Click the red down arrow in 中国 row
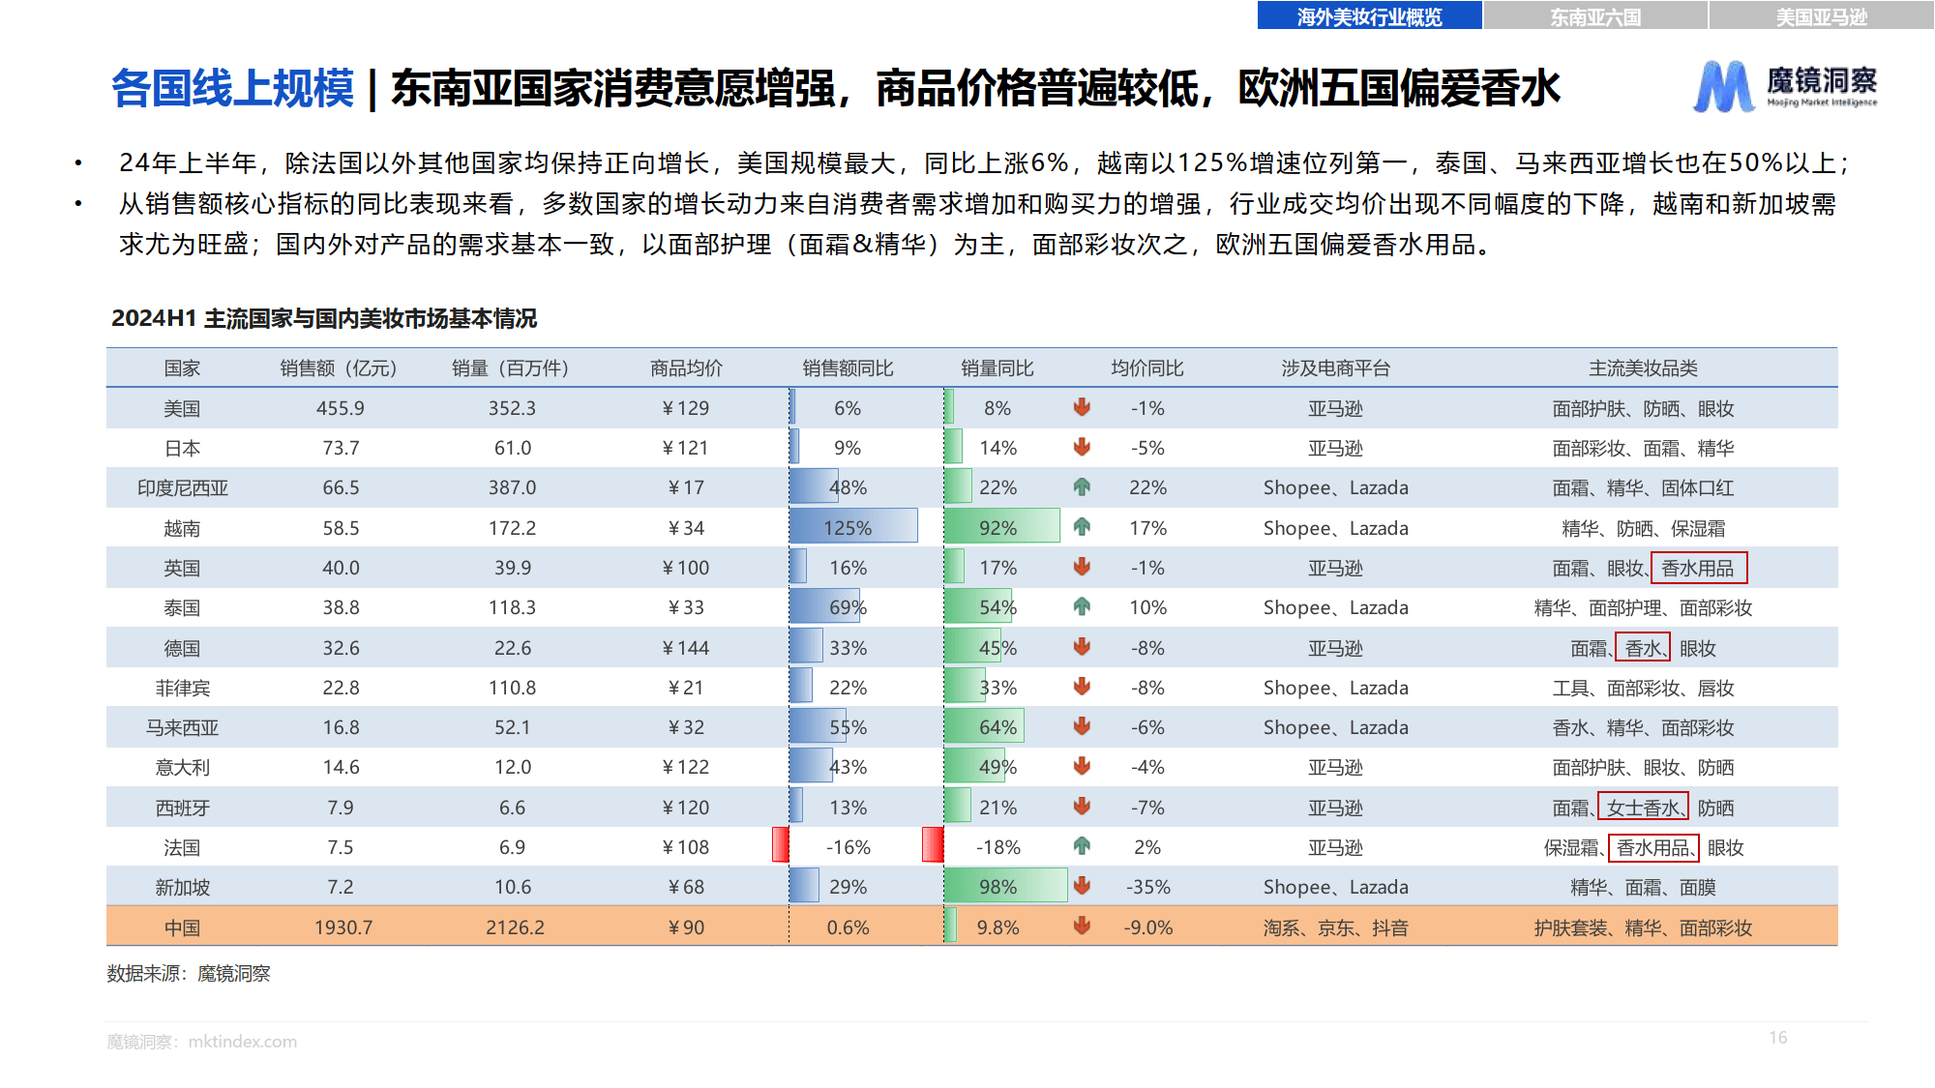Viewport: 1935px width, 1088px height. click(x=1082, y=926)
